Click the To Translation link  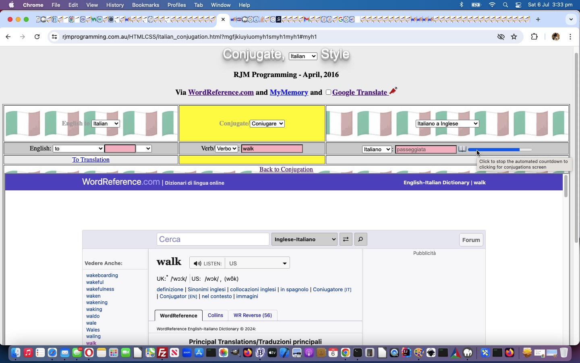click(91, 160)
